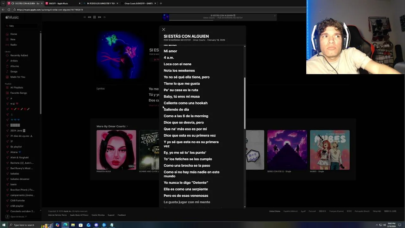Go back in the browser
The height and width of the screenshot is (228, 405).
pyautogui.click(x=3, y=9)
